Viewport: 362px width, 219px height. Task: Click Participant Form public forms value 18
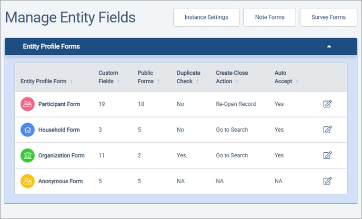pyautogui.click(x=141, y=104)
